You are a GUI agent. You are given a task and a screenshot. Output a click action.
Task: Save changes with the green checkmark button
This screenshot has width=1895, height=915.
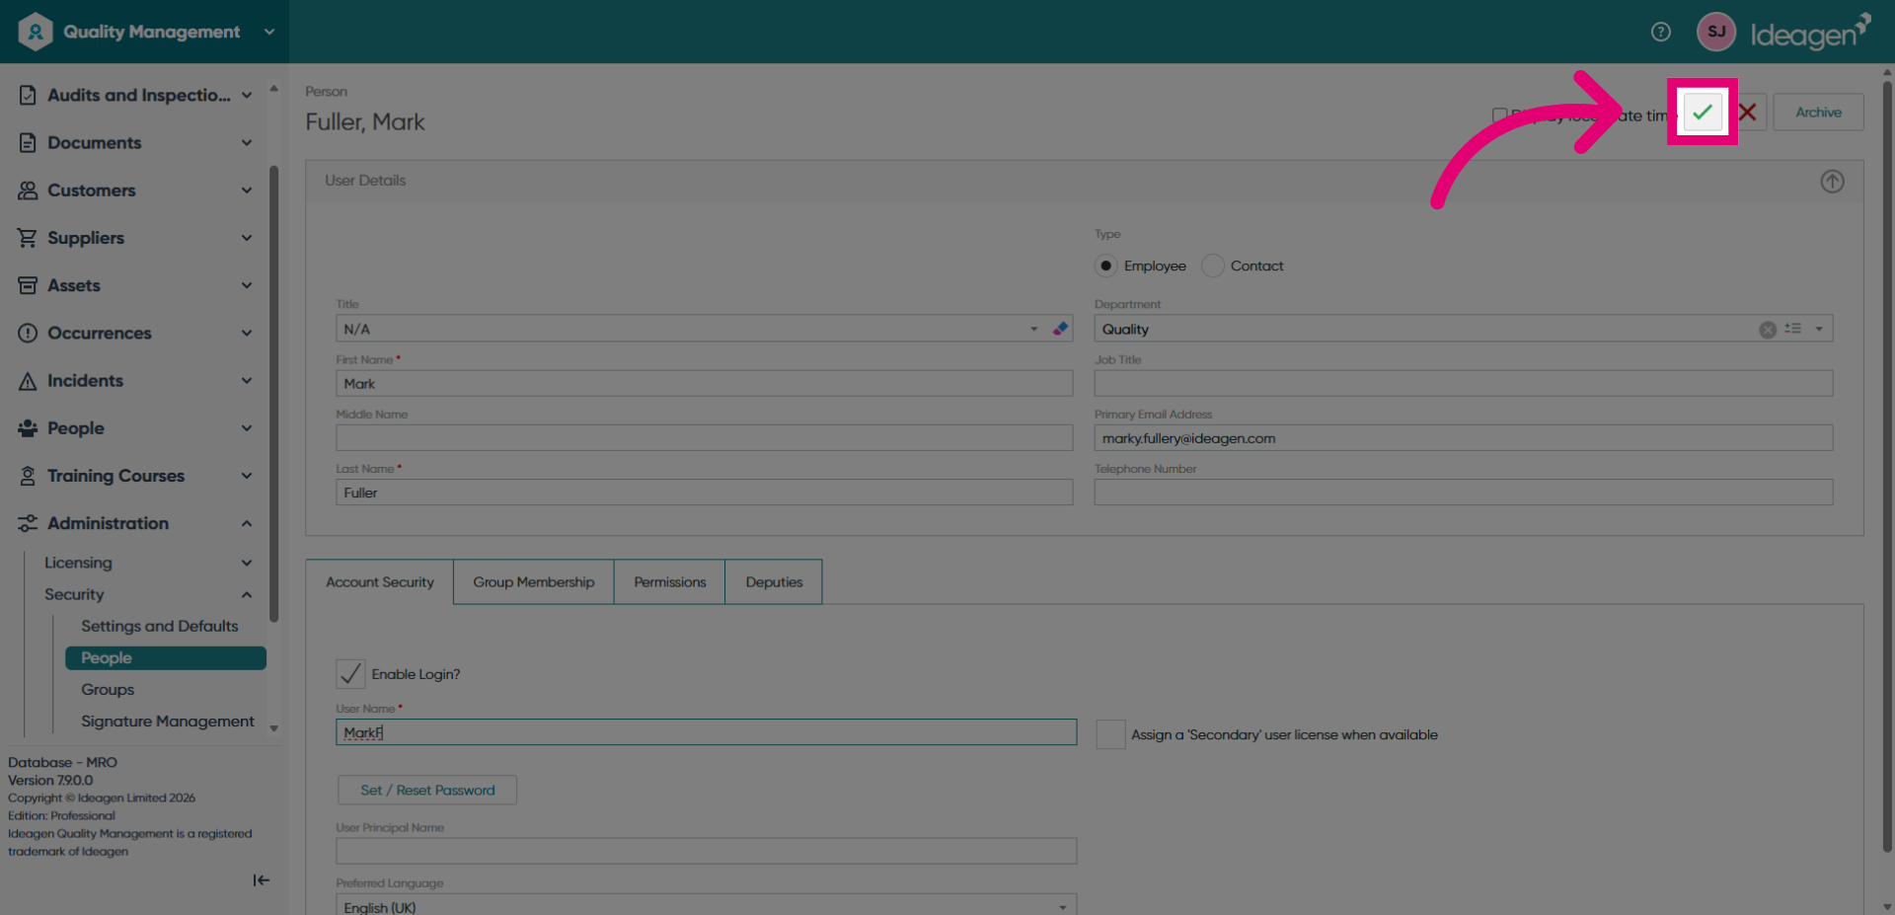point(1703,112)
